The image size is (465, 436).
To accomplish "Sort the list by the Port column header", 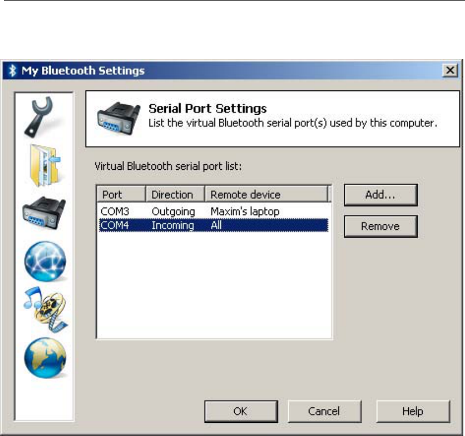I will tap(121, 194).
